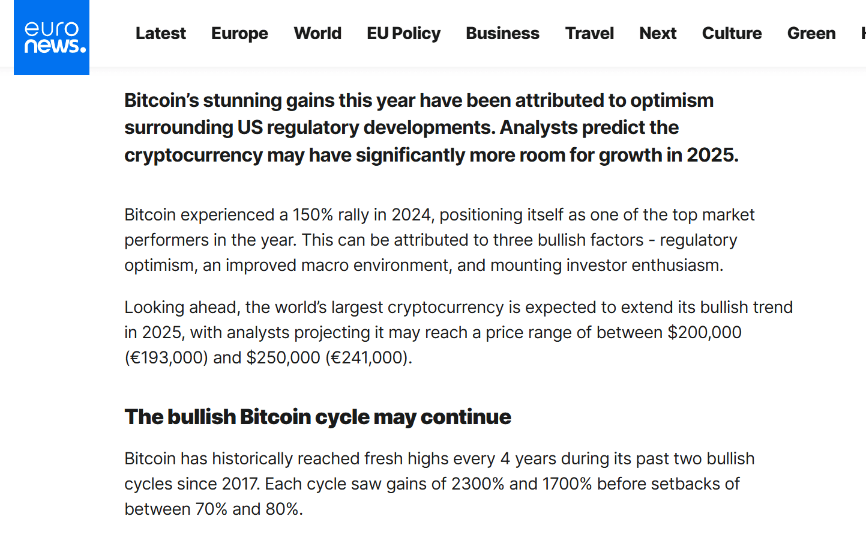This screenshot has width=866, height=540.
Task: Click the word 'cryptocurrency' in the bold summary
Action: [x=193, y=155]
